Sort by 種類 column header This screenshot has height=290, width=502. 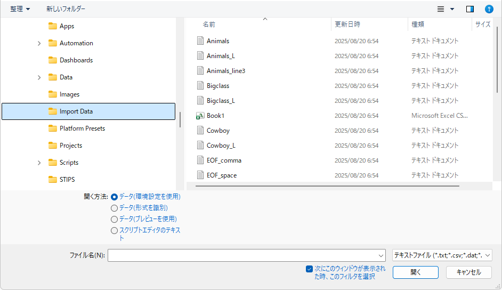coord(418,25)
